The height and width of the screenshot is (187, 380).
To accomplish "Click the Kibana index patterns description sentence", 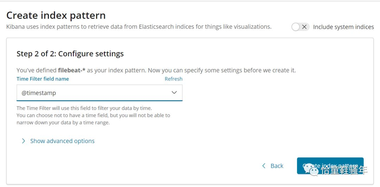I will 139,27.
